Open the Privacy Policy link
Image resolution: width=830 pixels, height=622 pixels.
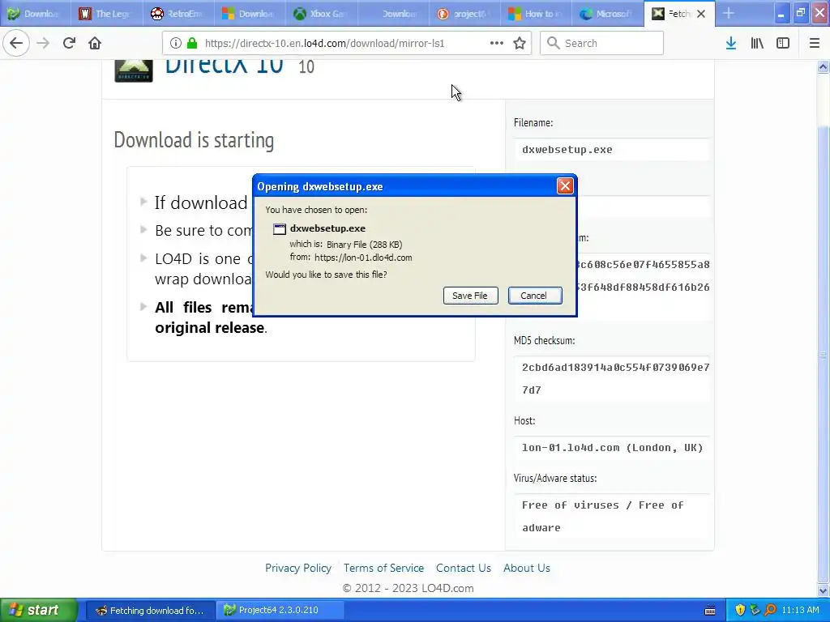pyautogui.click(x=298, y=568)
